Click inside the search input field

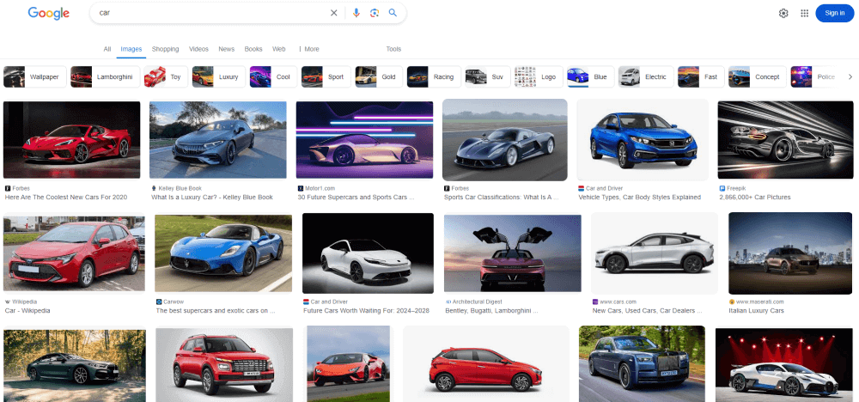[x=206, y=13]
